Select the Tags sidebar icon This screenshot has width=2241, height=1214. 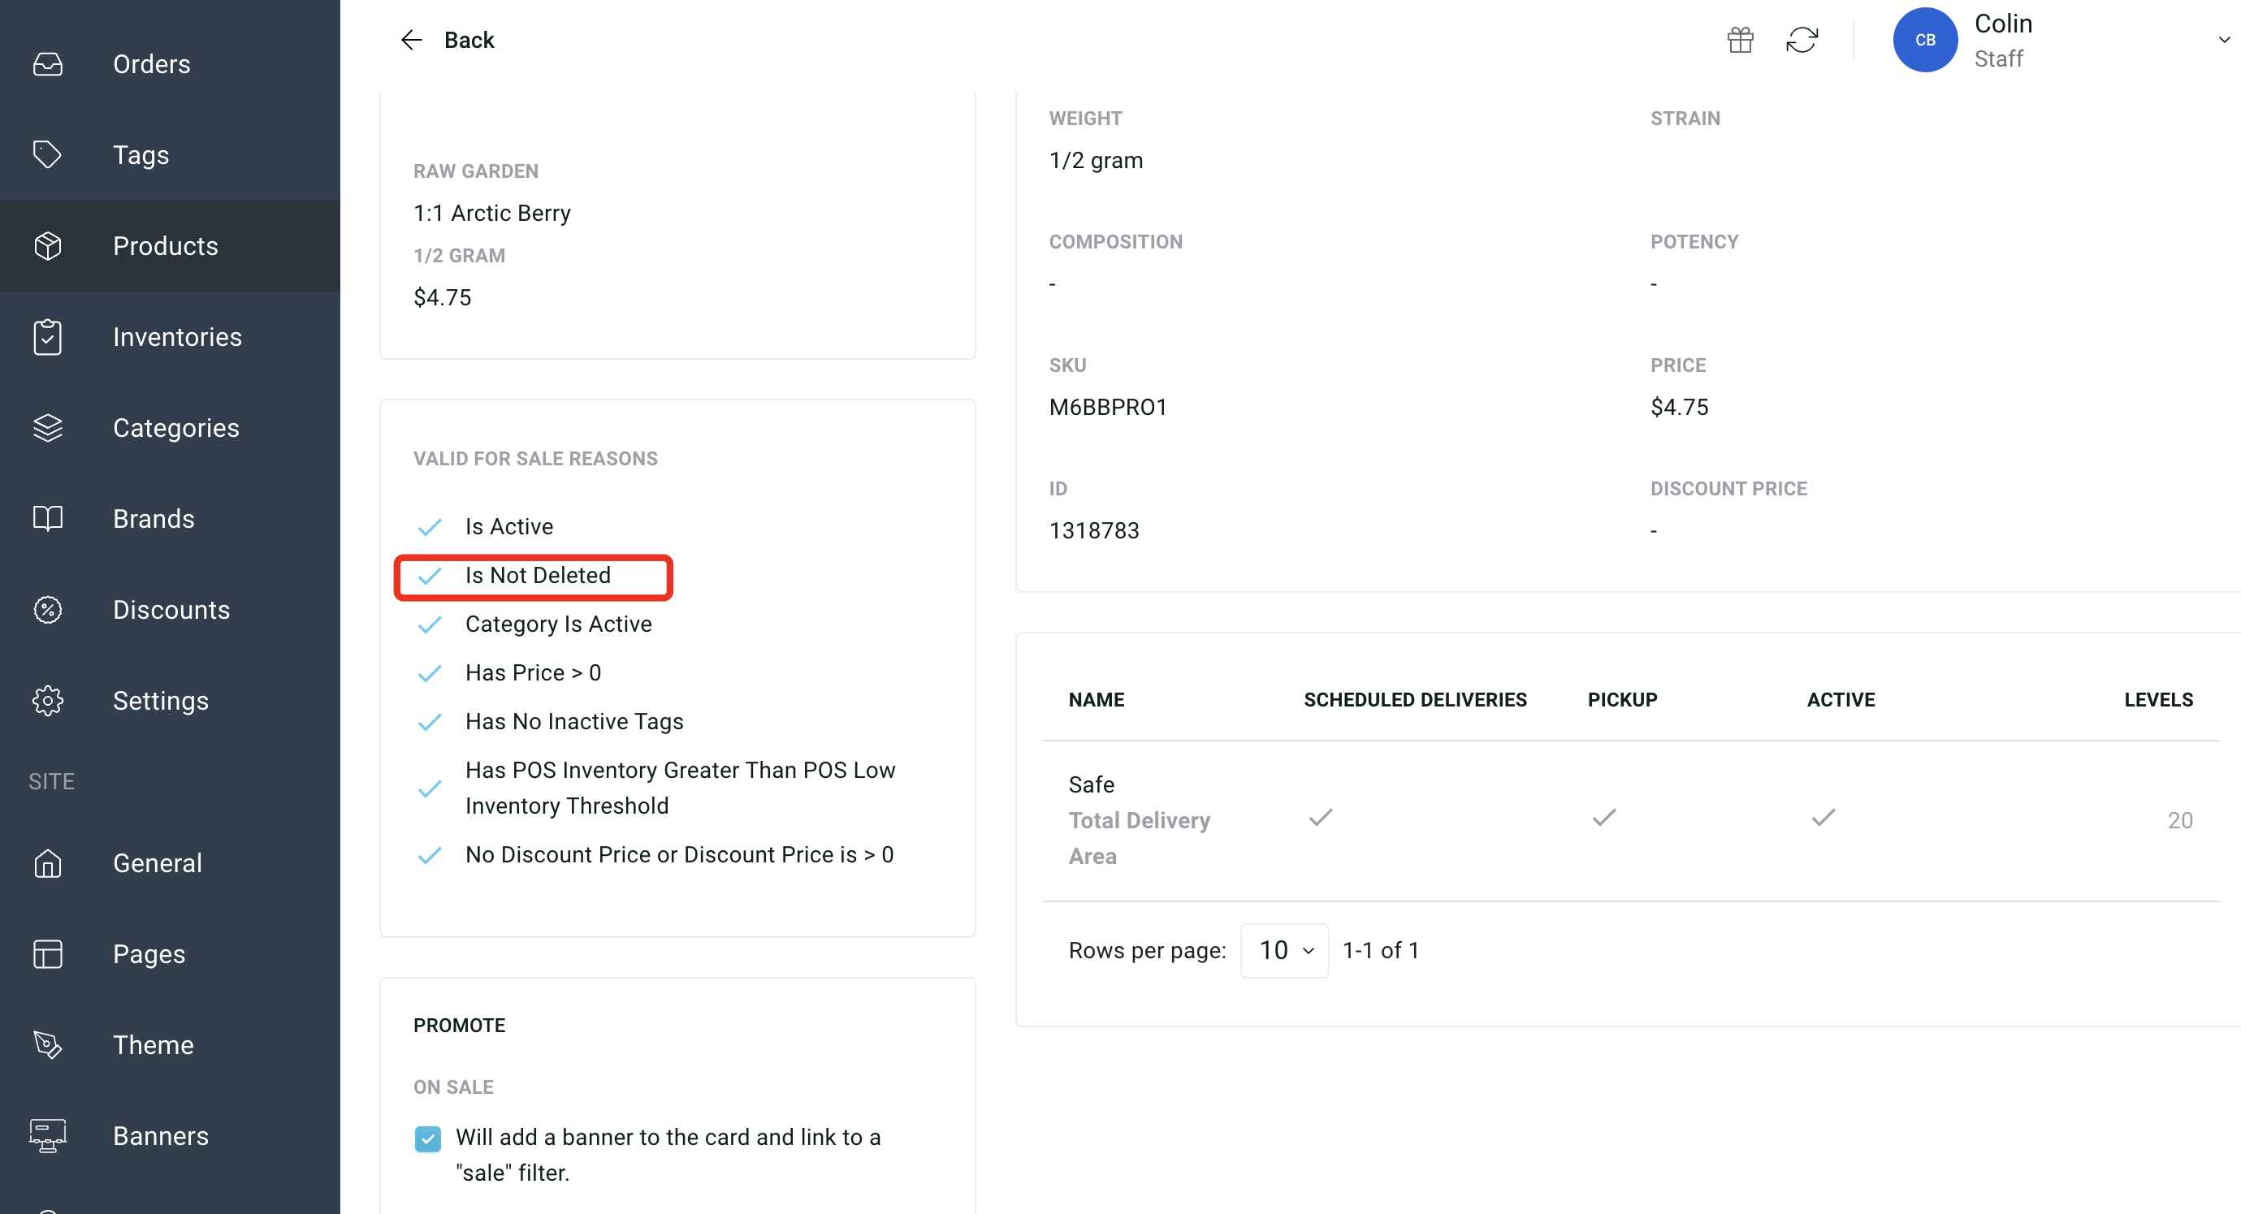48,154
